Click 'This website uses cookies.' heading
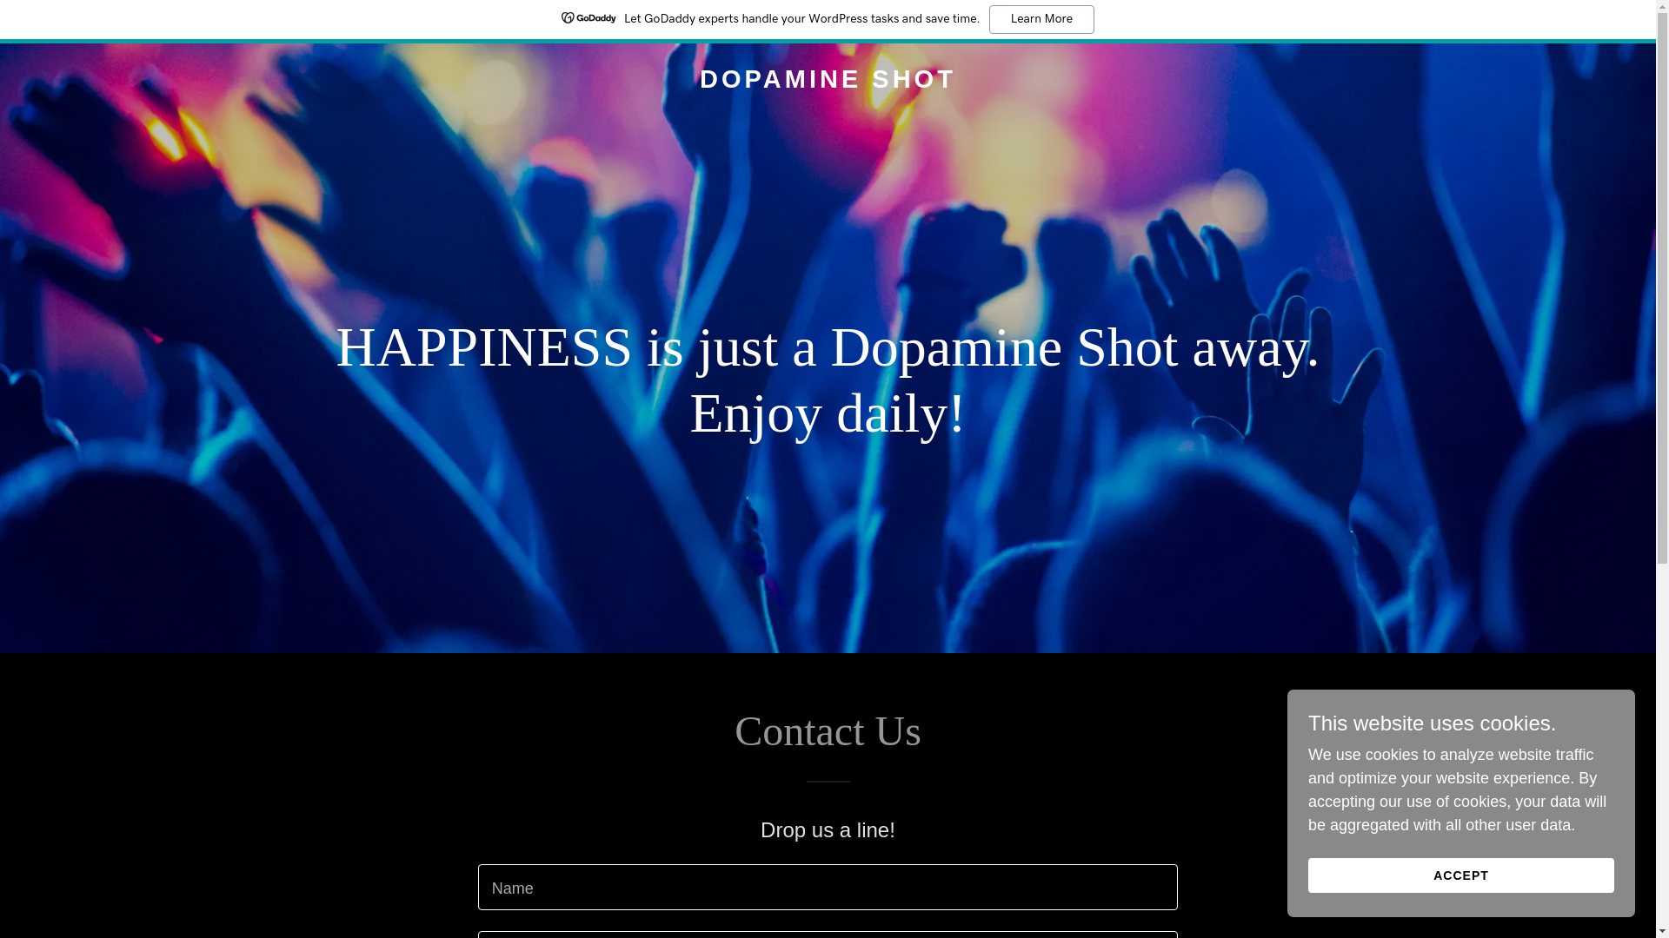This screenshot has width=1669, height=938. coord(1432,723)
